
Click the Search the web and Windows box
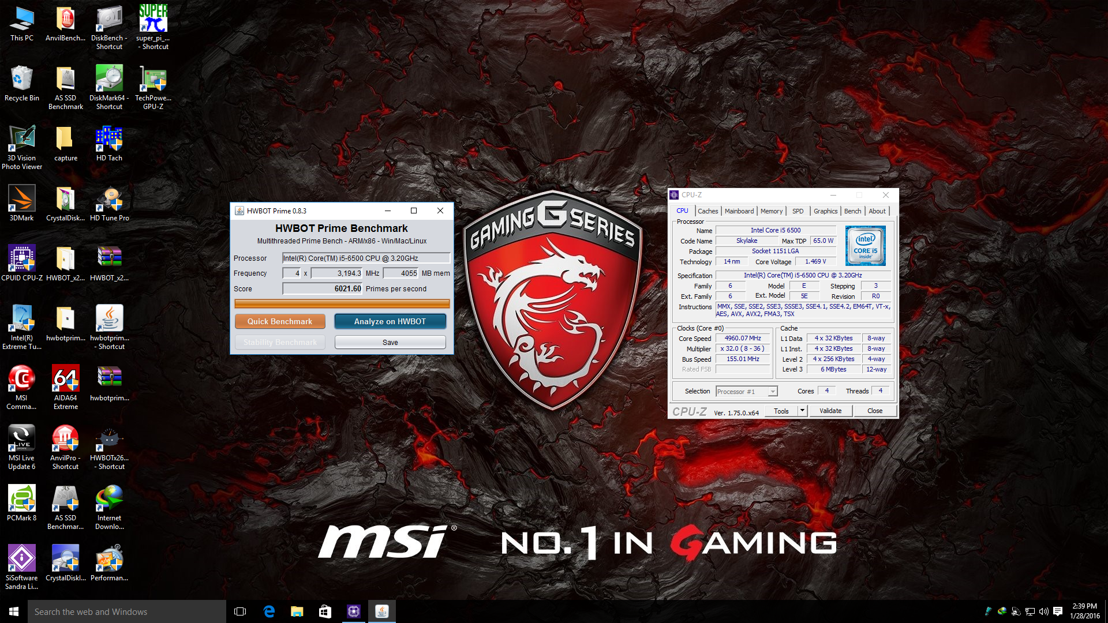tap(127, 611)
